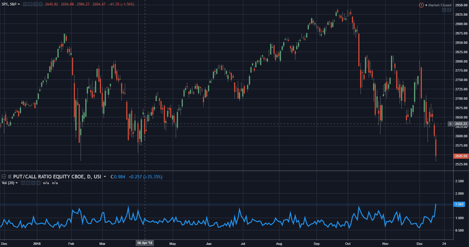Click the grey flag icon before PUT/CALL RATIO title
Image resolution: width=469 pixels, height=247 pixels.
point(10,176)
